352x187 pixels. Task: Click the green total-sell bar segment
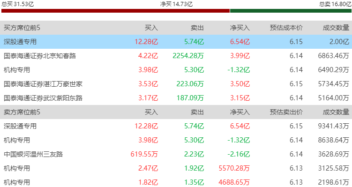[291, 11]
